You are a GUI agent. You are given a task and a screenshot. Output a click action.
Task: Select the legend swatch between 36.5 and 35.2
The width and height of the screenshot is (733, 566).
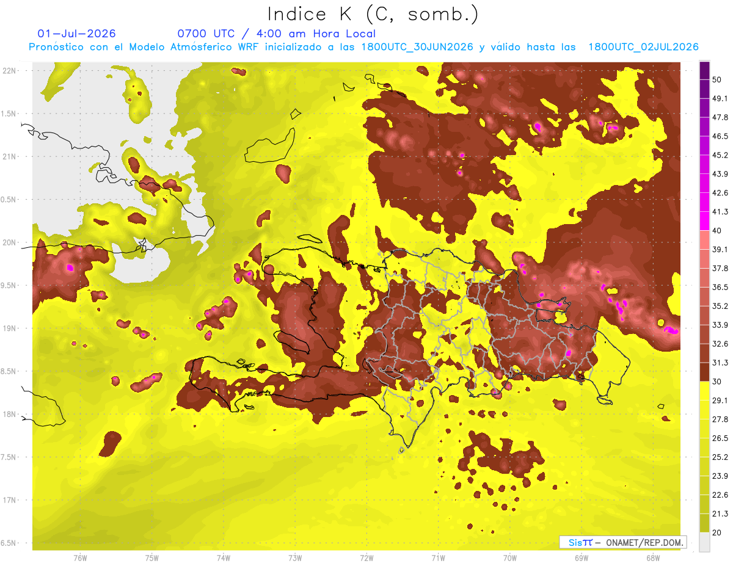pos(704,297)
